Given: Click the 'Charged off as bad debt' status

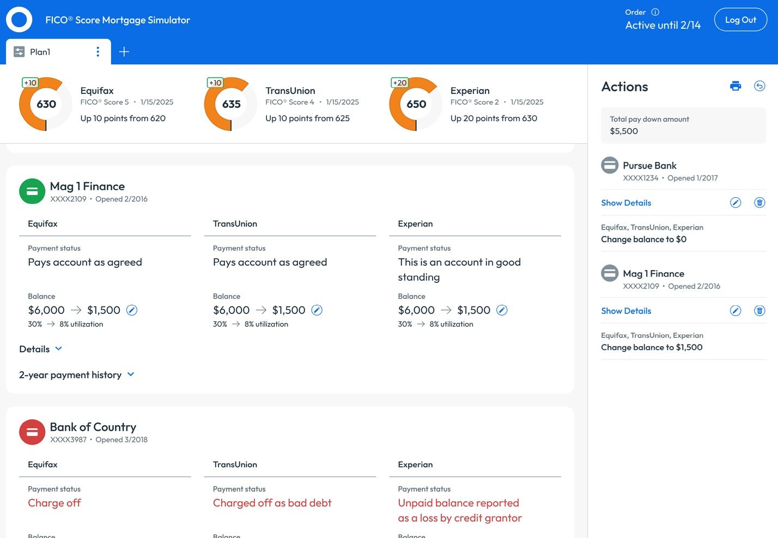Looking at the screenshot, I should tap(272, 503).
